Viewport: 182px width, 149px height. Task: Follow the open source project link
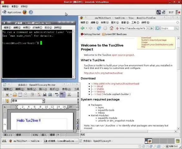123,55
